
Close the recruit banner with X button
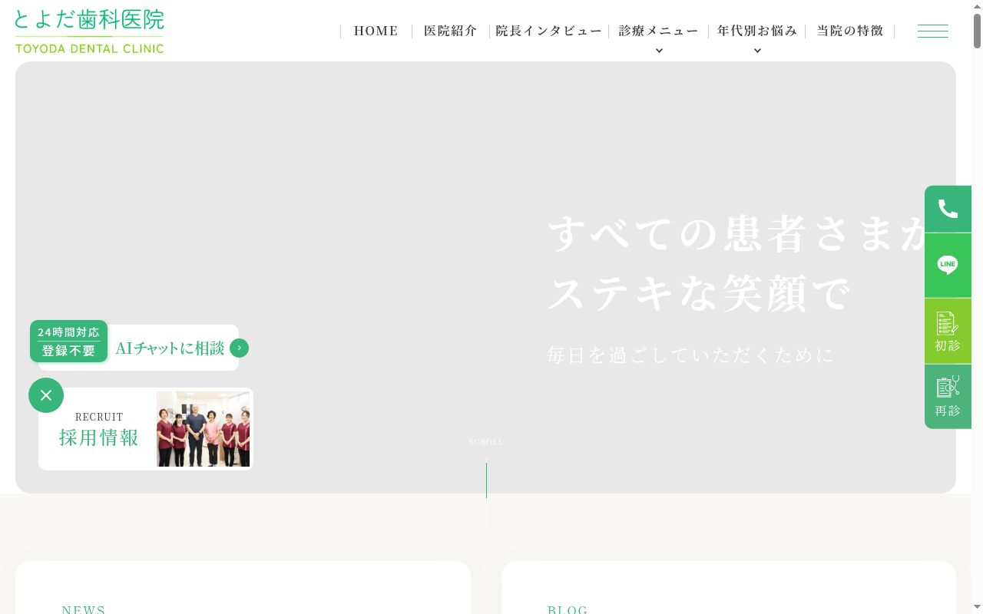pos(46,395)
